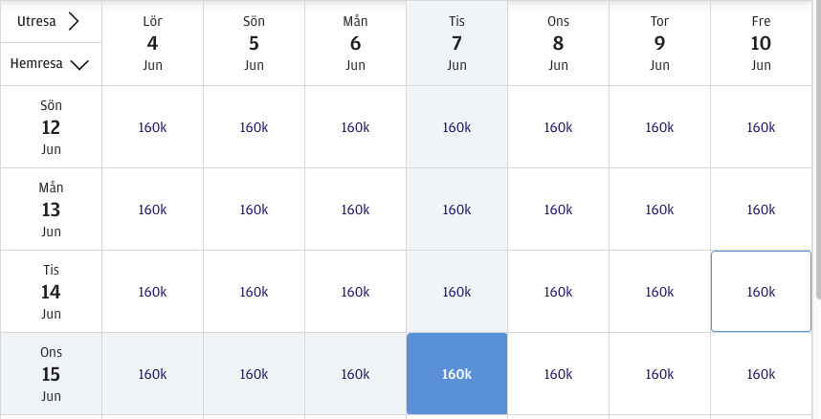
Task: Select outbound date Sön 5 Jun header
Action: pos(254,43)
